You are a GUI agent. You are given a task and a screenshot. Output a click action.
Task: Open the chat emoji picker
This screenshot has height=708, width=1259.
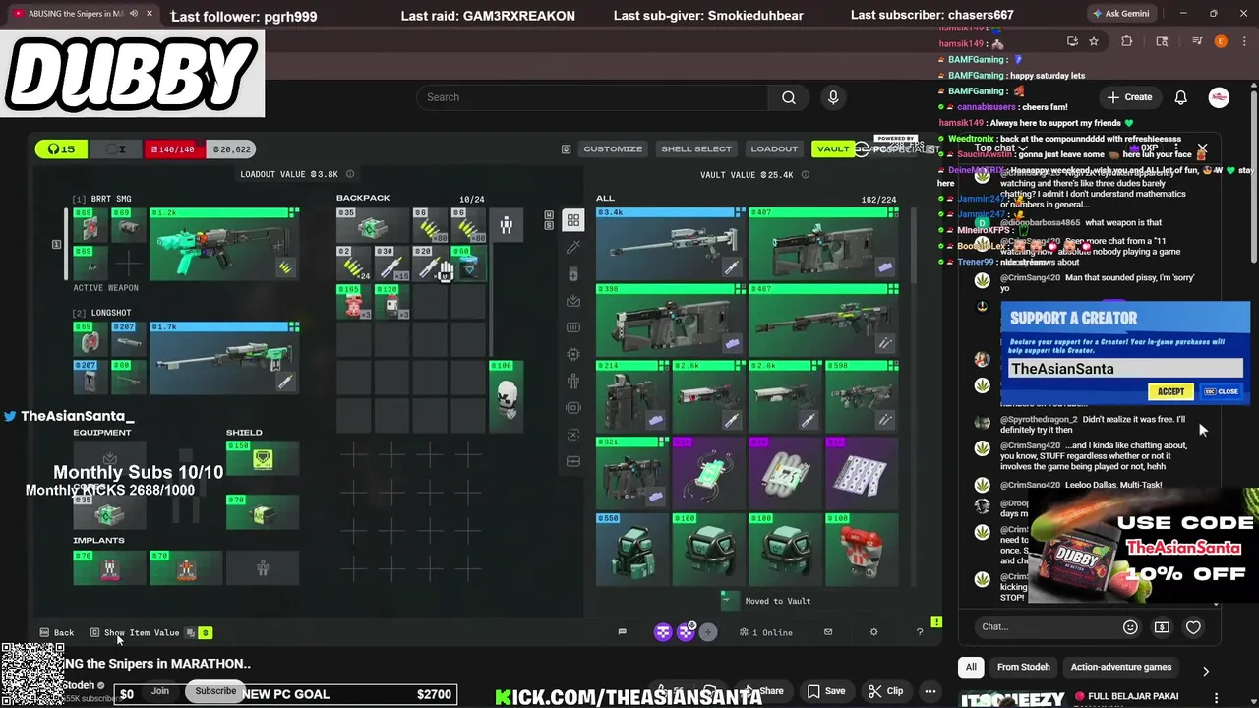point(1130,627)
